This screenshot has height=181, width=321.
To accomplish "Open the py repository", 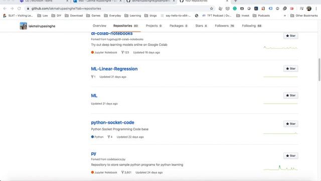I will (x=94, y=153).
